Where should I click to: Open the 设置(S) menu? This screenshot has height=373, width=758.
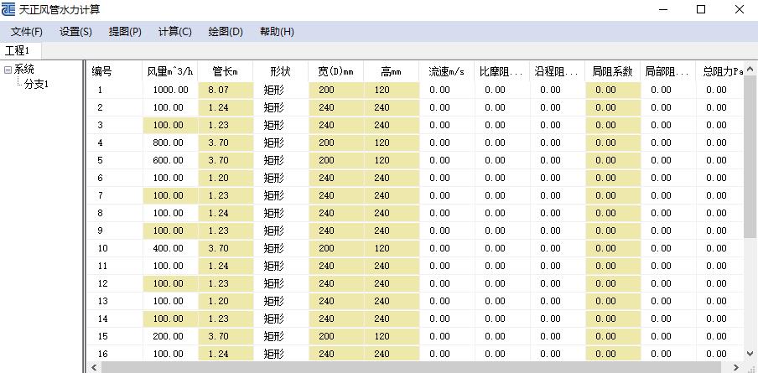click(x=75, y=32)
